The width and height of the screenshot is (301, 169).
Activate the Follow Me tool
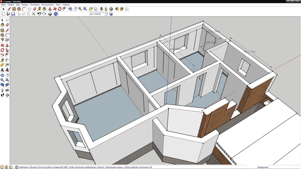(x=7, y=50)
